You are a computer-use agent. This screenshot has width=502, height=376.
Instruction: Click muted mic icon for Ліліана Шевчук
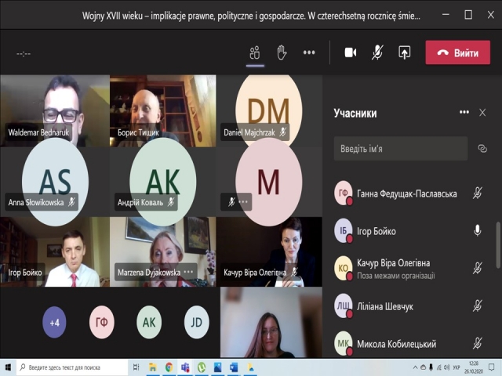click(x=478, y=305)
